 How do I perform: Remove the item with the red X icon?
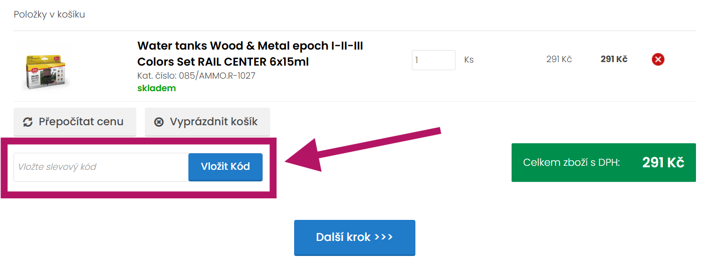(x=658, y=60)
